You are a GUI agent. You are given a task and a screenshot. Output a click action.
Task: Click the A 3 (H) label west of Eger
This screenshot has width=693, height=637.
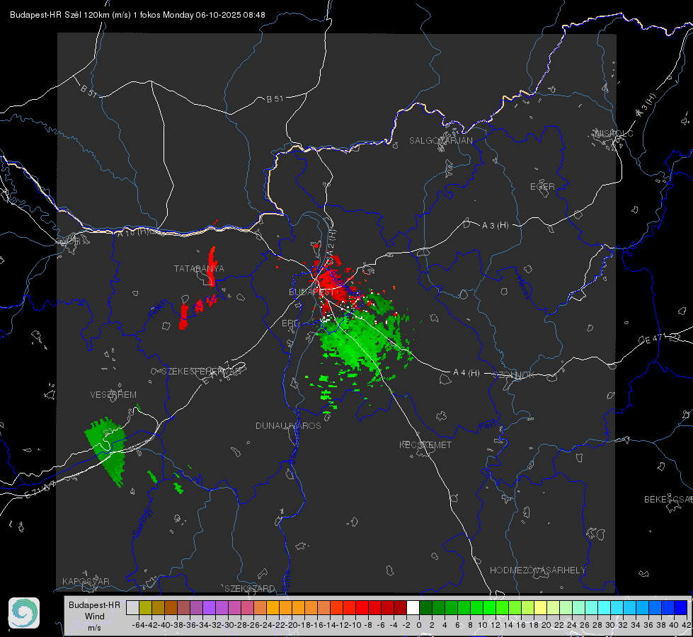(495, 226)
